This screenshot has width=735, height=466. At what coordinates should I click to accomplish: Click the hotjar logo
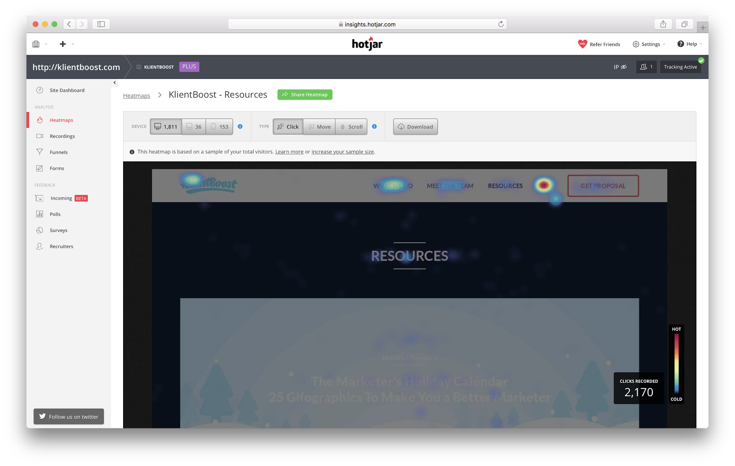pos(367,44)
